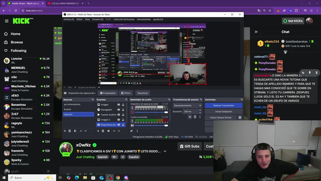Adjust Fuente multimedia volume slider
This screenshot has width=321, height=181.
151,125
